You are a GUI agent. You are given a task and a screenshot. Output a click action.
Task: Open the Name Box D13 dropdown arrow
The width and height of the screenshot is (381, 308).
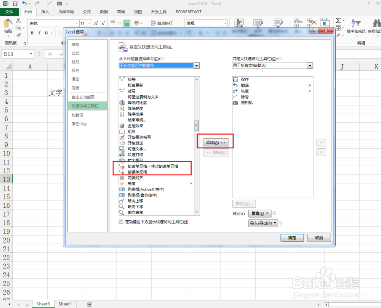(31, 54)
